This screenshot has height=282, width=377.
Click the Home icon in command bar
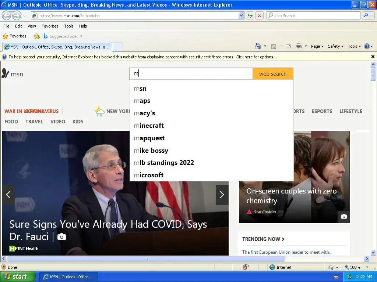pos(258,46)
